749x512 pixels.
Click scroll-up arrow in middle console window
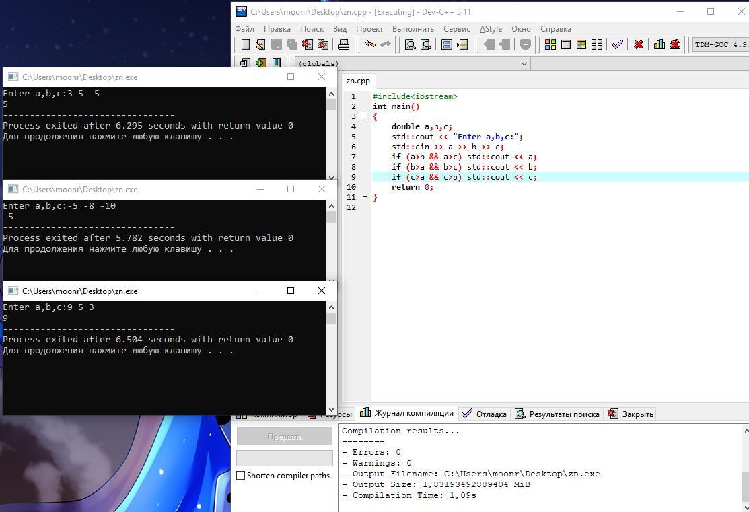(331, 206)
